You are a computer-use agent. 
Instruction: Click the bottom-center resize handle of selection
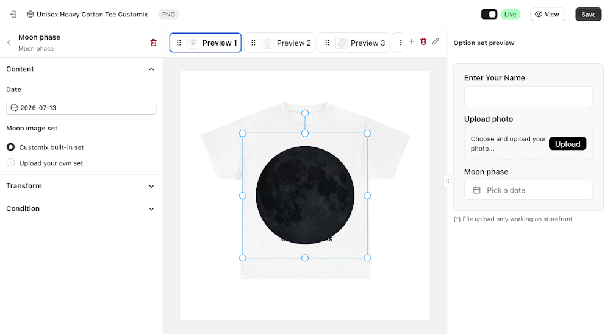pos(305,258)
